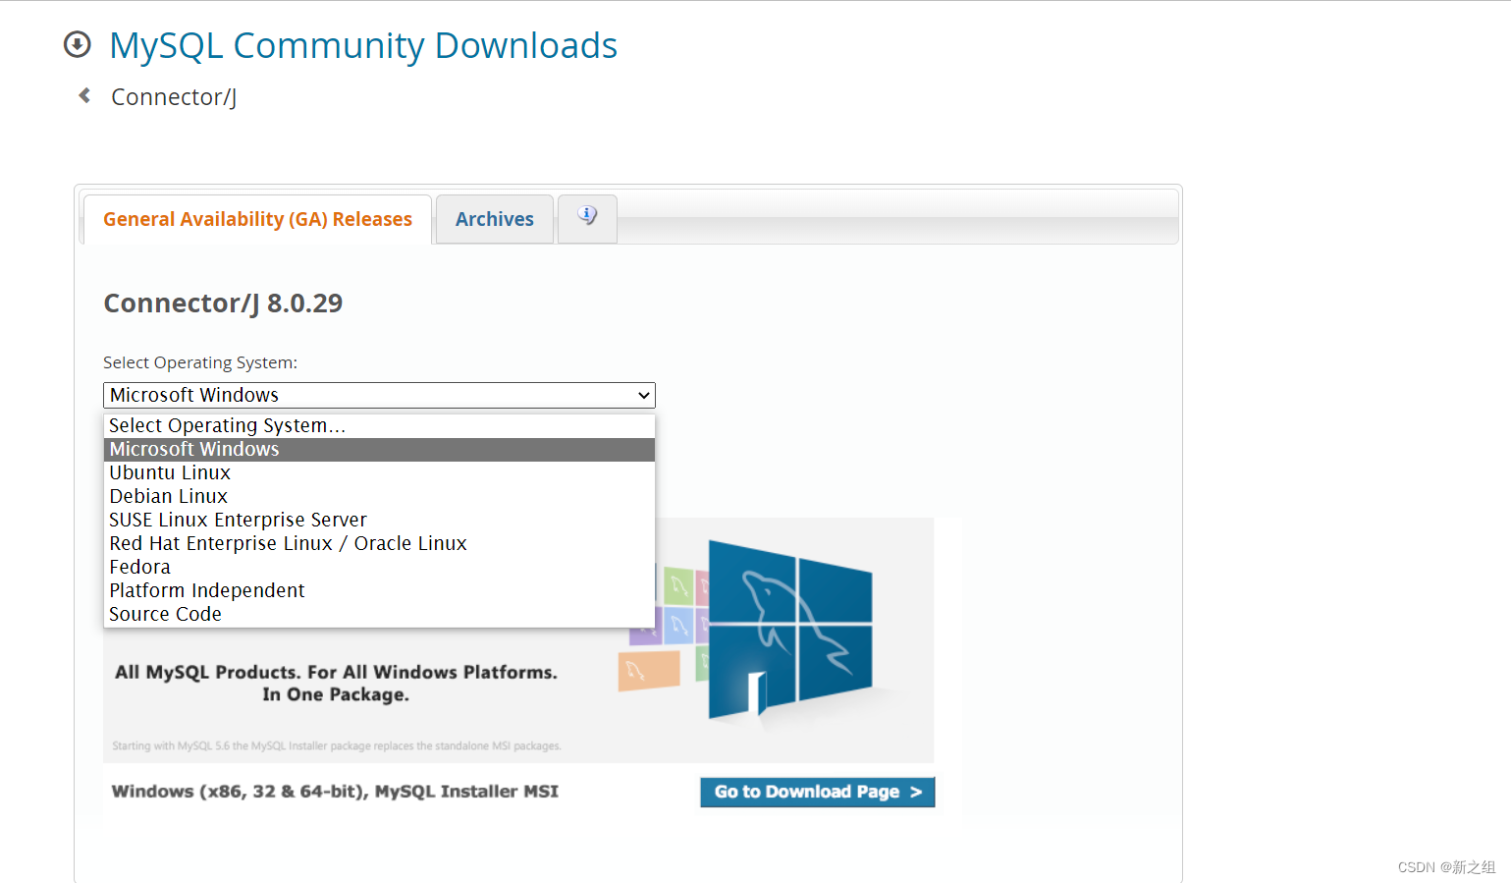The width and height of the screenshot is (1511, 883).
Task: Select Ubuntu Linux option
Action: tap(379, 472)
